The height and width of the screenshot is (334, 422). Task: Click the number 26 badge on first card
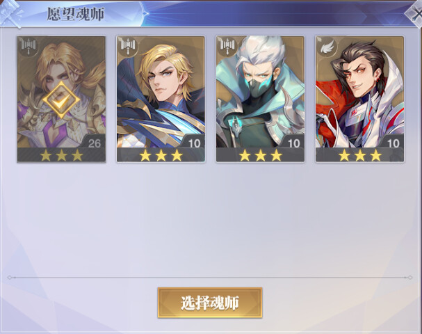(94, 142)
